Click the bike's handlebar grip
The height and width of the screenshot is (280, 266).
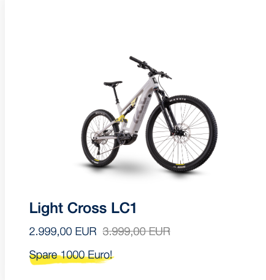point(135,60)
